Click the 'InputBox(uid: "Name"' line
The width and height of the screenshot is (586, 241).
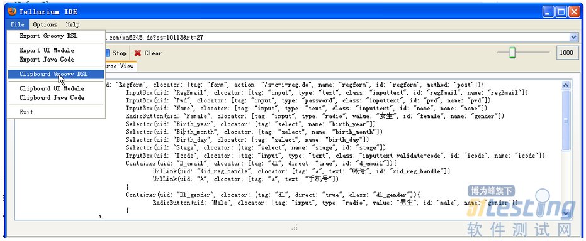[307, 108]
